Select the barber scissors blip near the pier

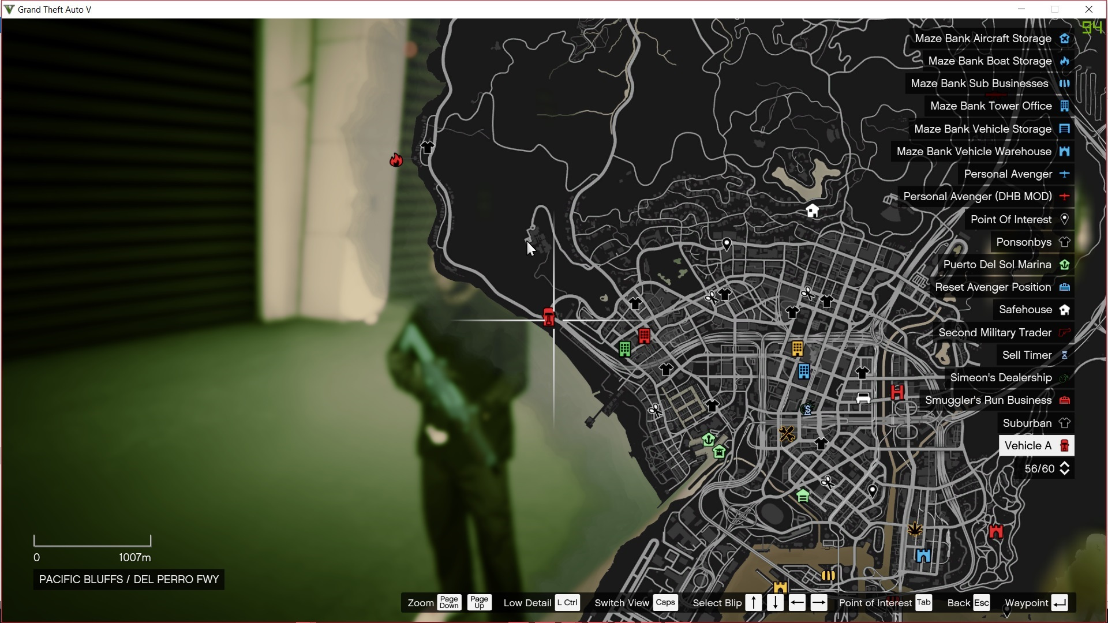655,410
